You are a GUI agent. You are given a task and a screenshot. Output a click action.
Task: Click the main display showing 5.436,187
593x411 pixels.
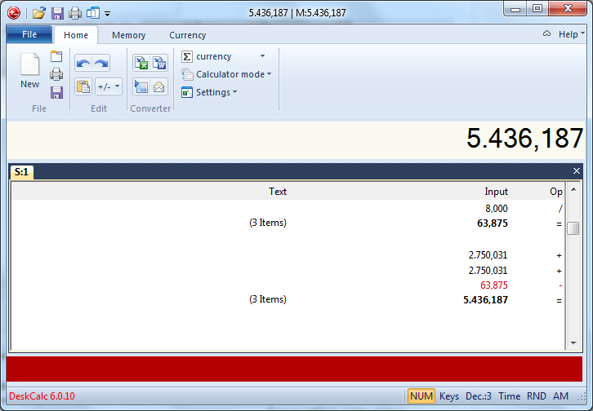(296, 139)
